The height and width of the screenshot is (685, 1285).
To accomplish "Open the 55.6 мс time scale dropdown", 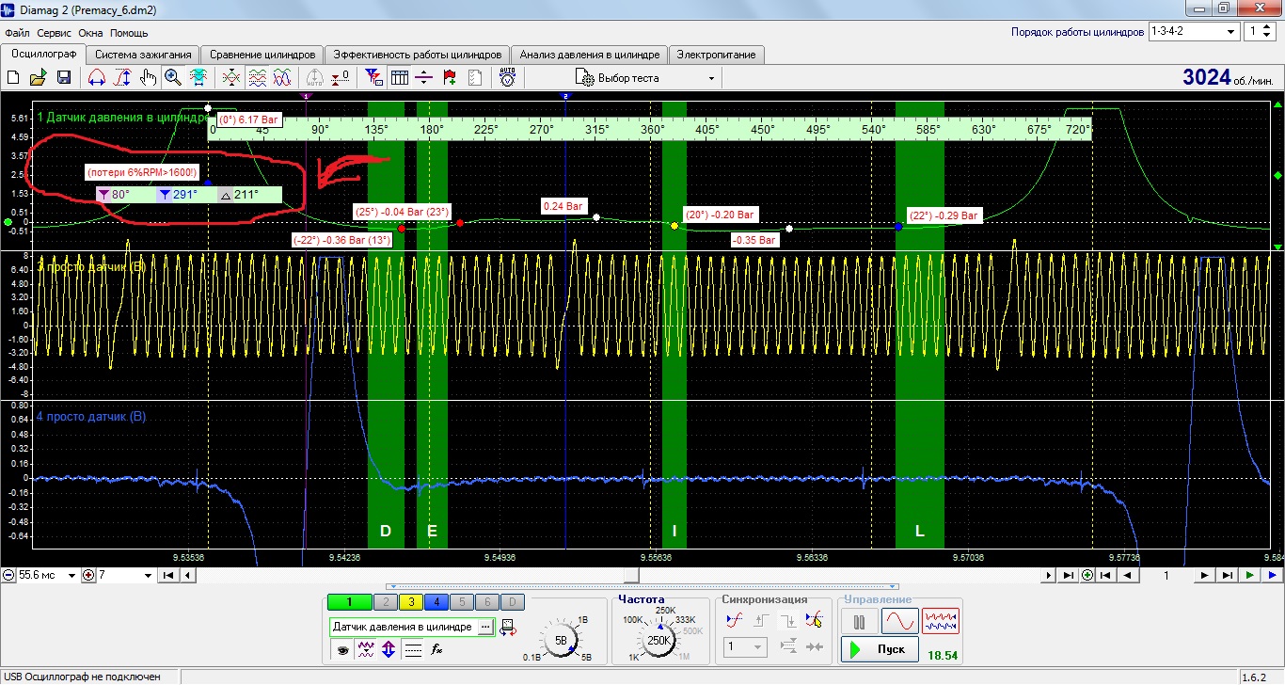I will (71, 575).
